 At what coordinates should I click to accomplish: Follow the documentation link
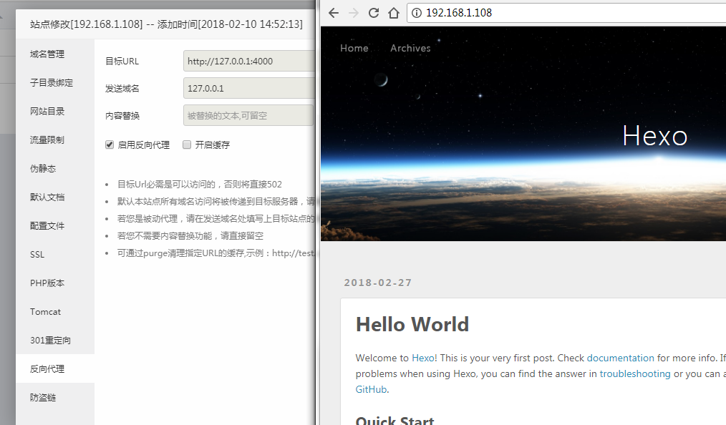click(621, 358)
